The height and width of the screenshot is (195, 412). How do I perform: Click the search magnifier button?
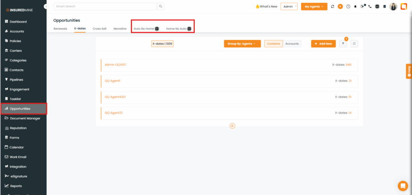(x=161, y=6)
